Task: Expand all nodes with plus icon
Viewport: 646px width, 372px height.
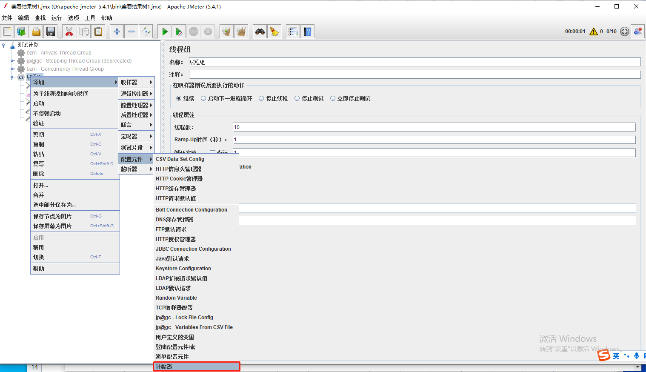Action: point(117,31)
